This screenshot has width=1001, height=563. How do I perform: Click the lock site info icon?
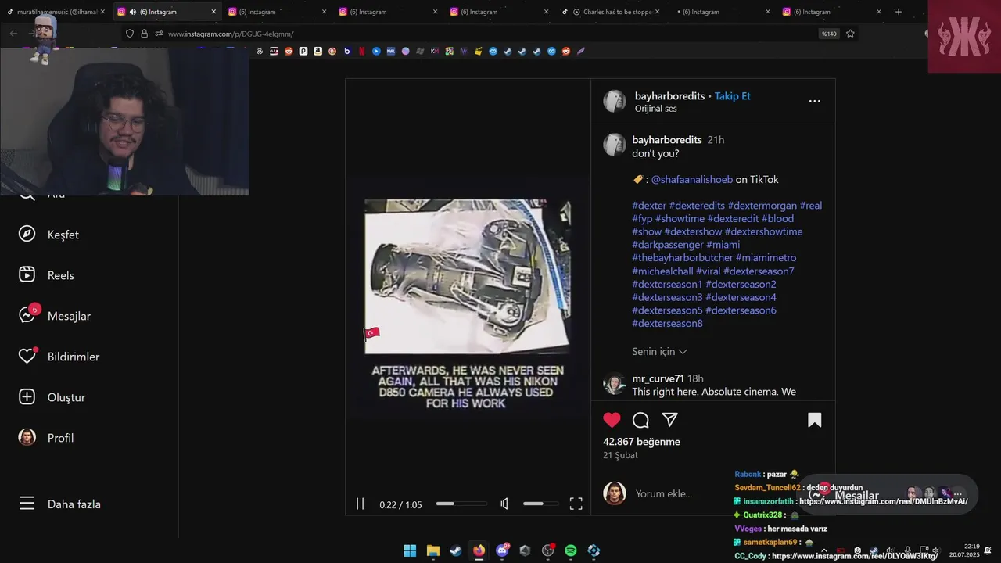[144, 34]
